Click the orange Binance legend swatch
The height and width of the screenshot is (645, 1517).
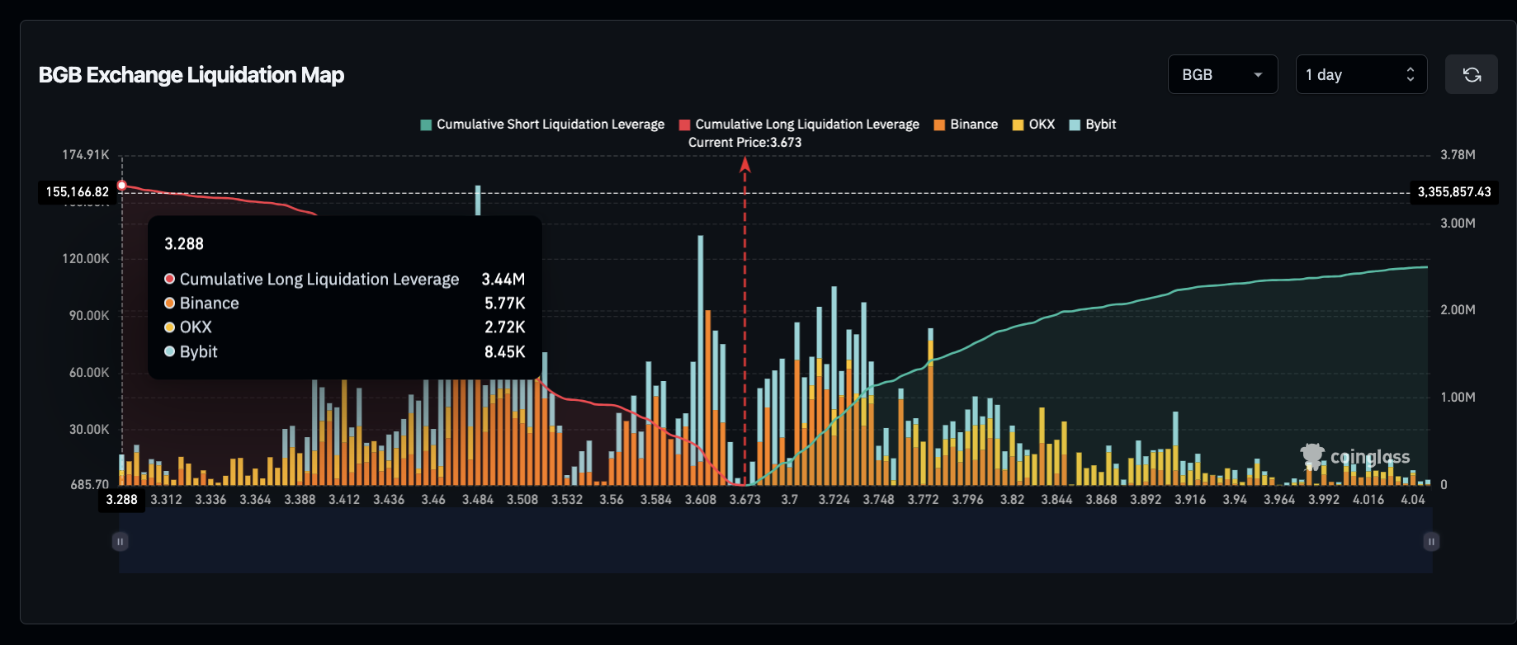coord(939,125)
